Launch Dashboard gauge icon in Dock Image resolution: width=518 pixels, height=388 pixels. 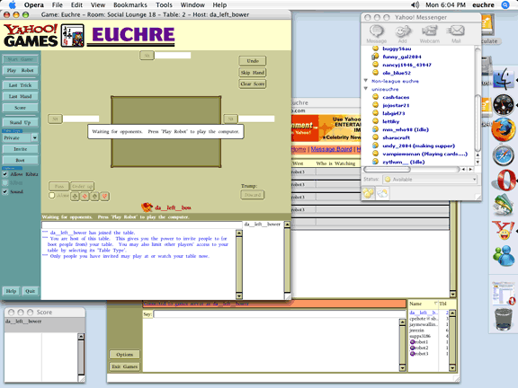coord(504,105)
